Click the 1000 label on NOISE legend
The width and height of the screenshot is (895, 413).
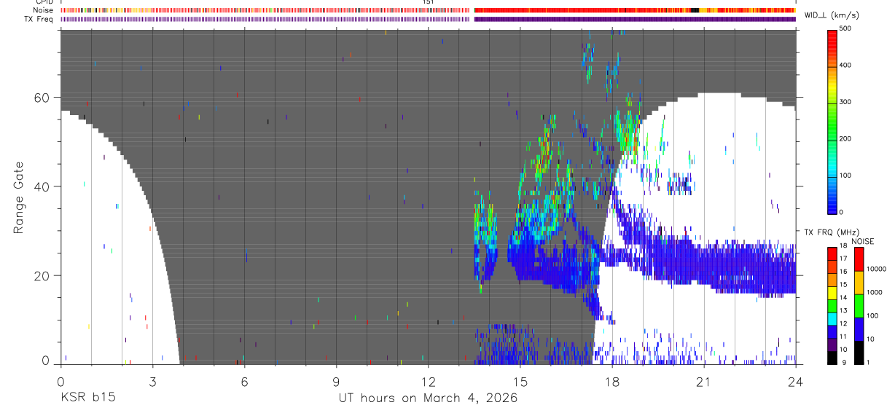coord(876,292)
